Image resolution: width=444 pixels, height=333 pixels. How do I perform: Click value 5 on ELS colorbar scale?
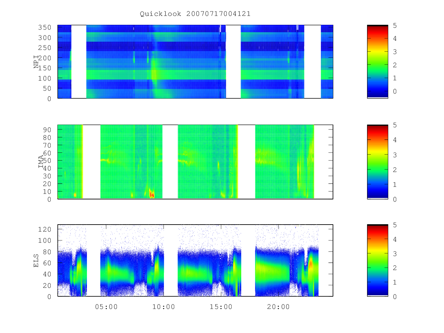click(x=395, y=225)
